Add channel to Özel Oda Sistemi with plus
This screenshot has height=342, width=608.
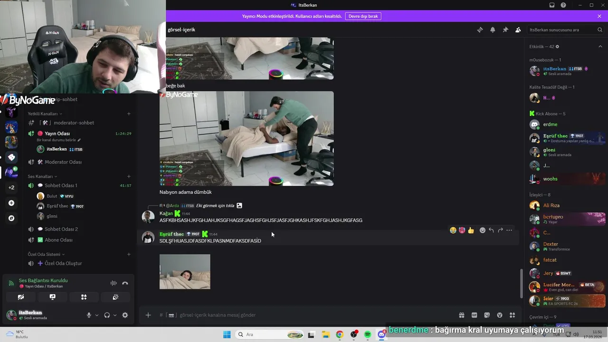129,254
